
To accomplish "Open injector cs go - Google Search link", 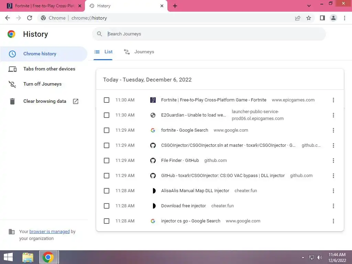I will coord(190,221).
